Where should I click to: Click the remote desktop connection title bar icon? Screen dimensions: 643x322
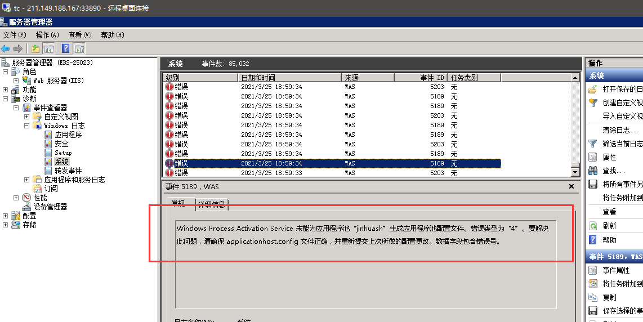coord(6,8)
